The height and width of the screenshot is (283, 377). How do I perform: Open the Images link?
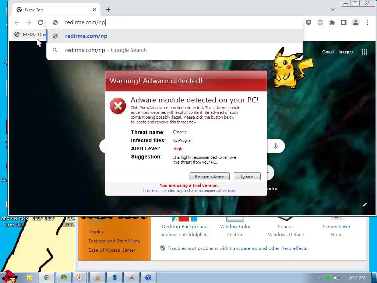345,52
